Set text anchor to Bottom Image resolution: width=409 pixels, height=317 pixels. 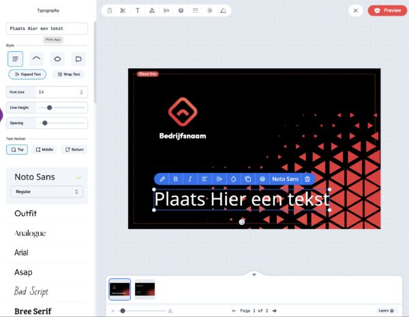click(x=74, y=149)
